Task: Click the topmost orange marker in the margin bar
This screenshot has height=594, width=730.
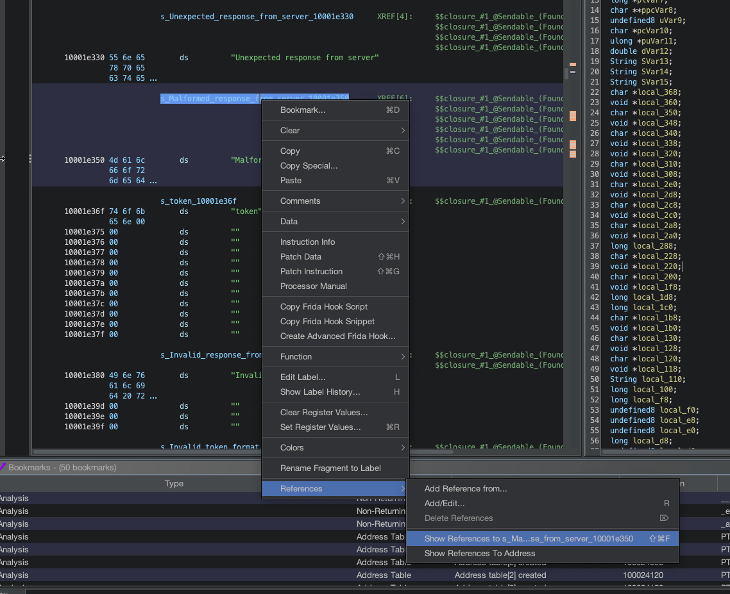Action: (573, 63)
